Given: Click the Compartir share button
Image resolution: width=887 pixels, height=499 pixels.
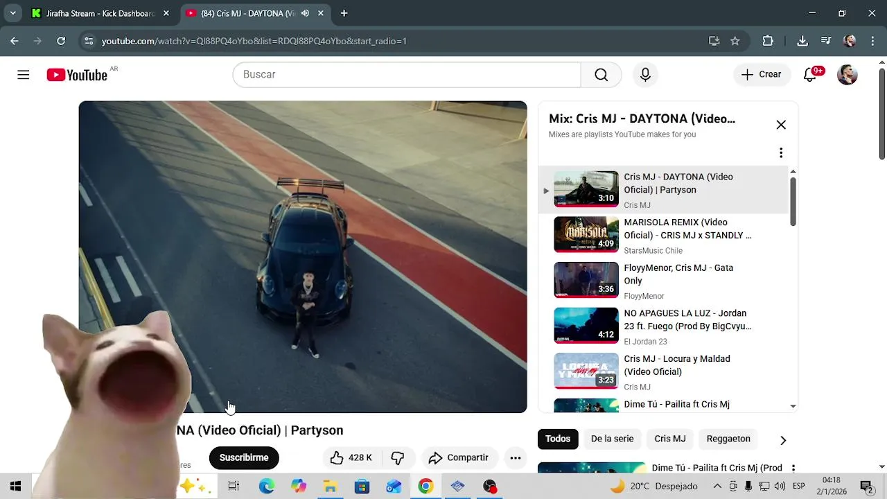Looking at the screenshot, I should (x=459, y=457).
